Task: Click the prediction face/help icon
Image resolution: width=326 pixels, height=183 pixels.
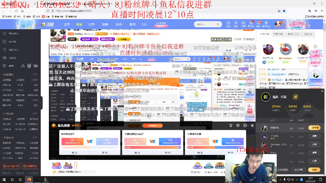Action: click(x=245, y=125)
